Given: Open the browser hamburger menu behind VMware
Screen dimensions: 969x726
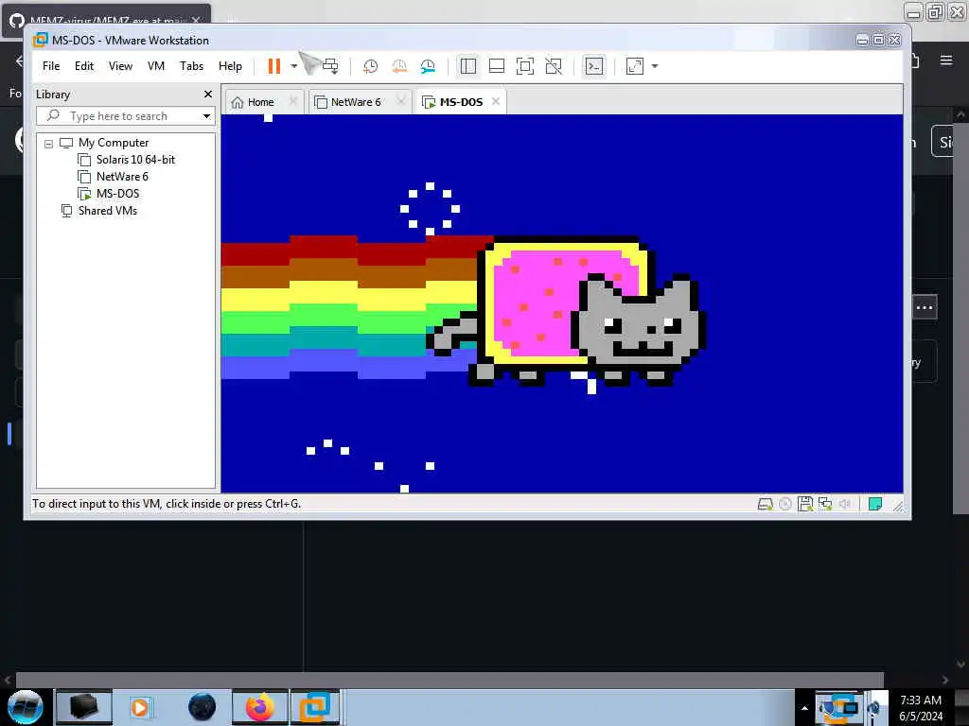Looking at the screenshot, I should pos(945,60).
